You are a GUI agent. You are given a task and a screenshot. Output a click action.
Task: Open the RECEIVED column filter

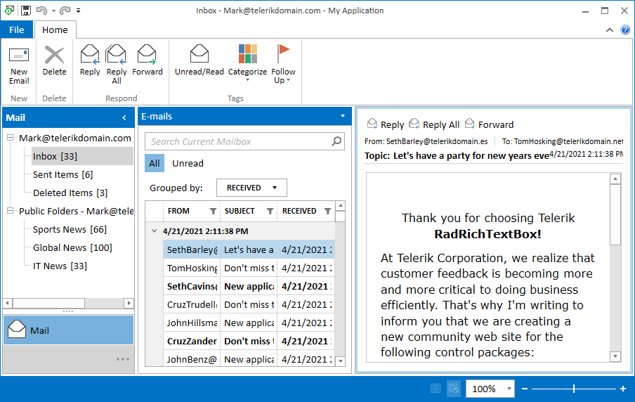pos(327,211)
